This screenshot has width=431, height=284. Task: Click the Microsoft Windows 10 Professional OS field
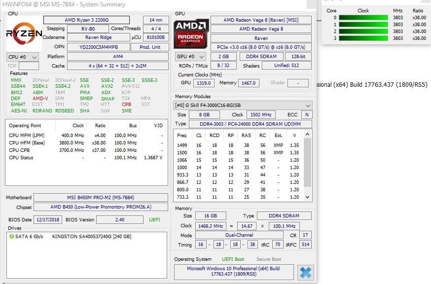click(x=234, y=272)
